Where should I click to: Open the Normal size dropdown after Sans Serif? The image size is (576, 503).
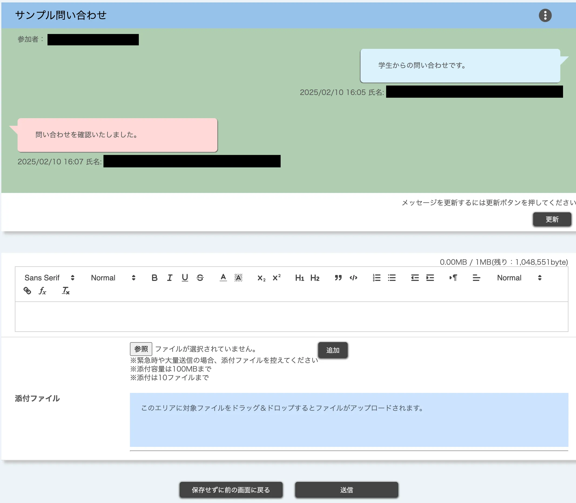click(x=113, y=278)
